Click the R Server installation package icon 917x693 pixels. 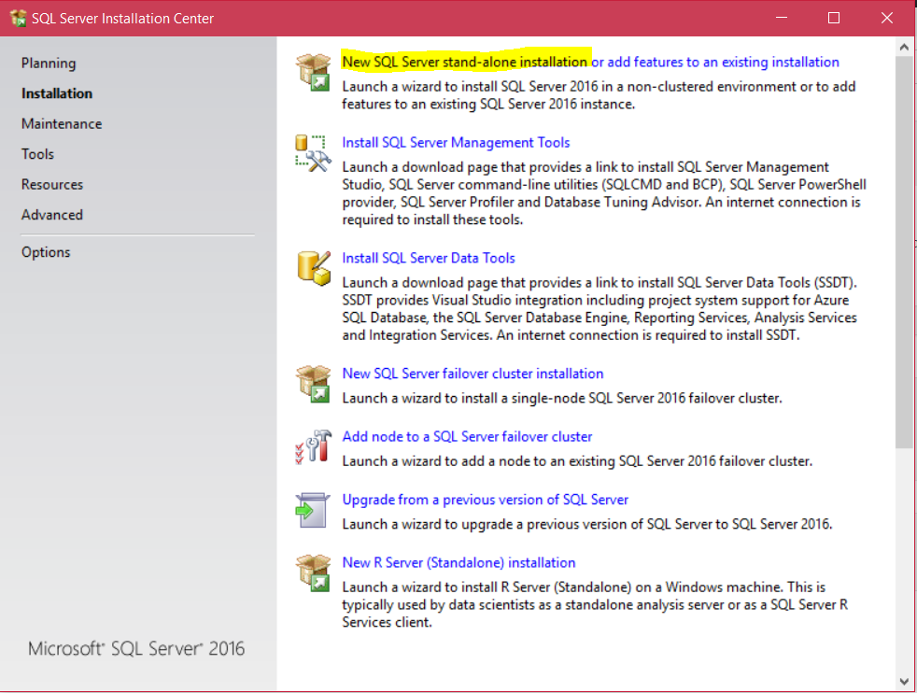pos(314,571)
